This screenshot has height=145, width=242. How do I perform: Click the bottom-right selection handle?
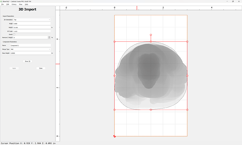pos(187,110)
